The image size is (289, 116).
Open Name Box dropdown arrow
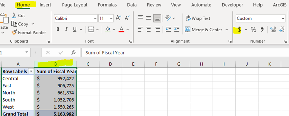tap(27, 52)
